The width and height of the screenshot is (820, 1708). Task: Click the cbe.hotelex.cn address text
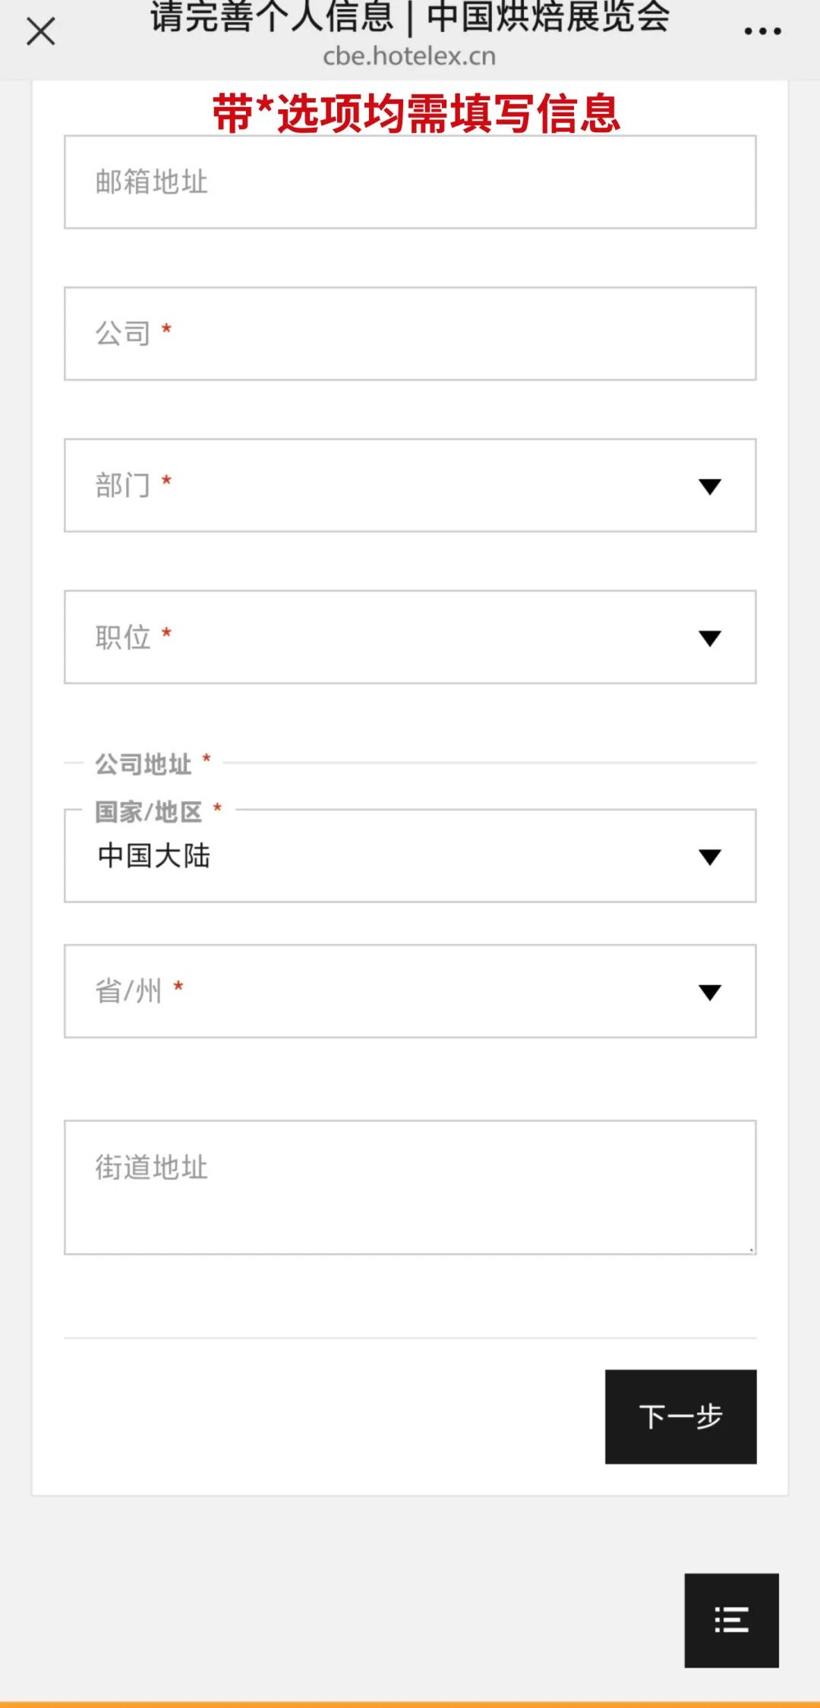409,56
